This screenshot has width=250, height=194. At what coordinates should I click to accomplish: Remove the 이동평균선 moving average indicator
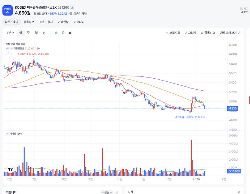(x=11, y=48)
